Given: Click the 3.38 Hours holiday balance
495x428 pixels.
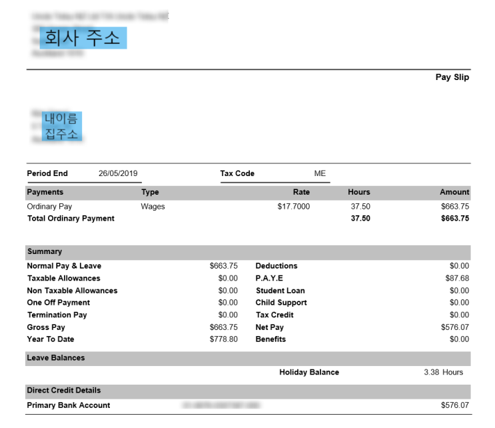Looking at the screenshot, I should (x=443, y=373).
